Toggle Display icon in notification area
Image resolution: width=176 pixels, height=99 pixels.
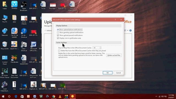[58, 38]
